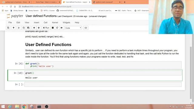
Task: Close the Home Page tab
Action: pos(59,2)
